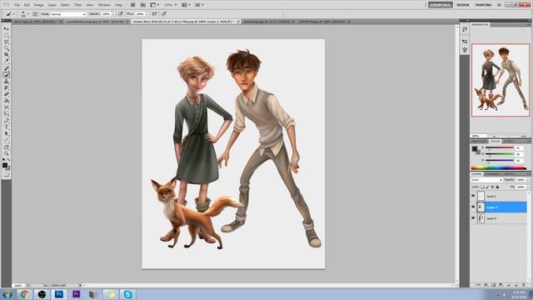Open the Layer menu

[x=52, y=5]
